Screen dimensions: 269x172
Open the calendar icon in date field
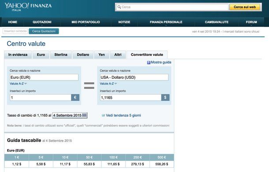(84, 115)
